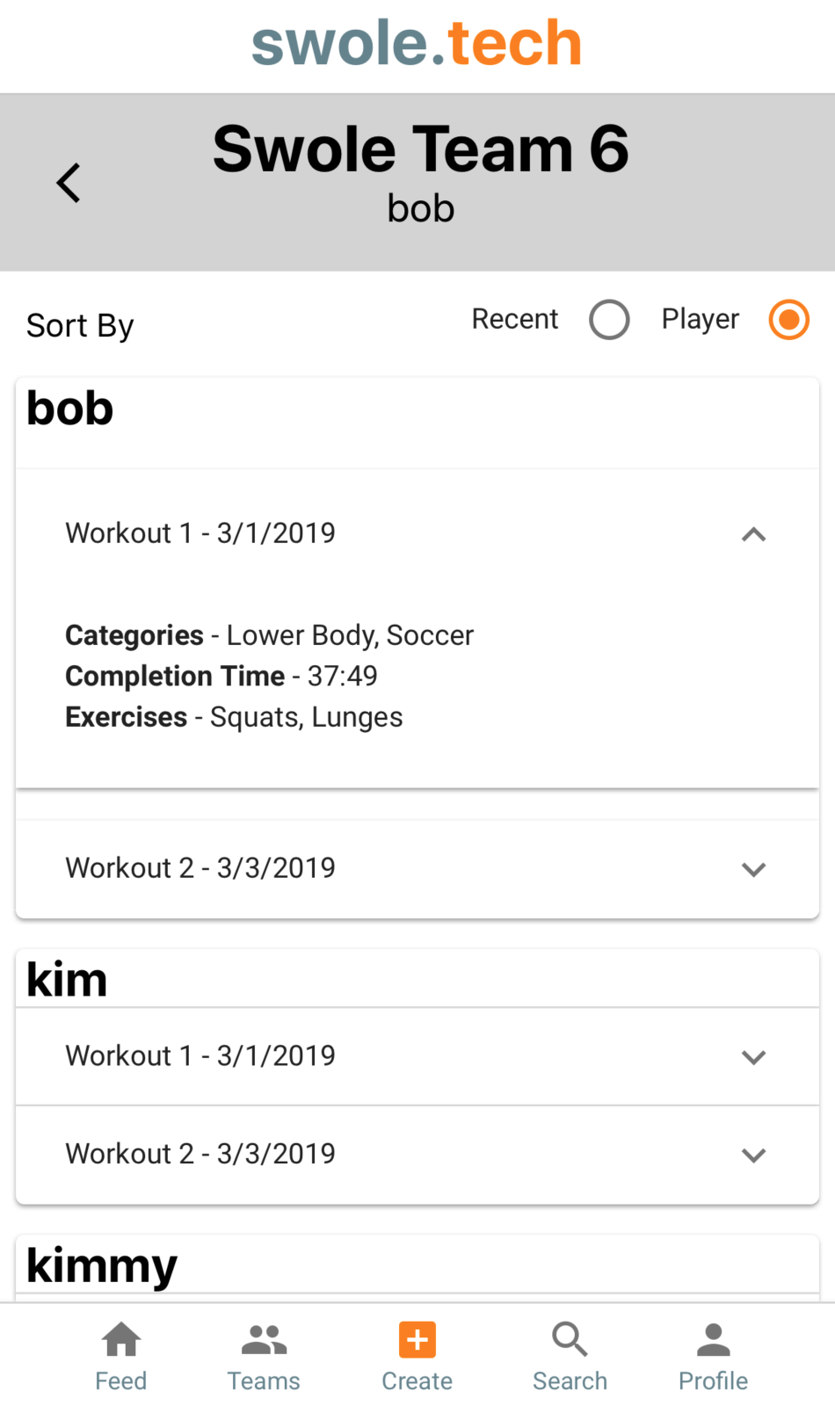Open the Teams people icon
Image resolution: width=835 pixels, height=1413 pixels.
[264, 1339]
